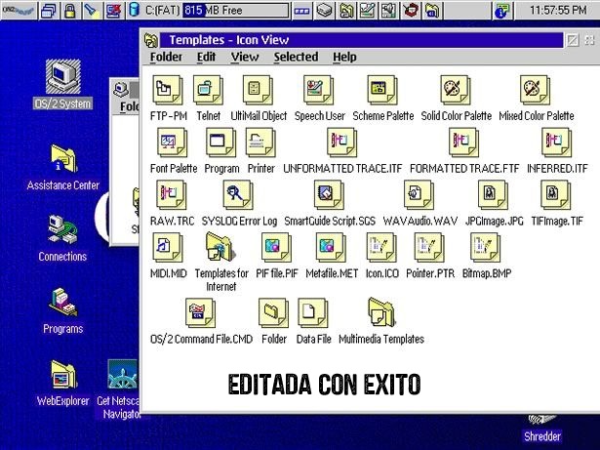Open the Programs desktop folder
Screen dimensions: 600x450
coord(62,302)
